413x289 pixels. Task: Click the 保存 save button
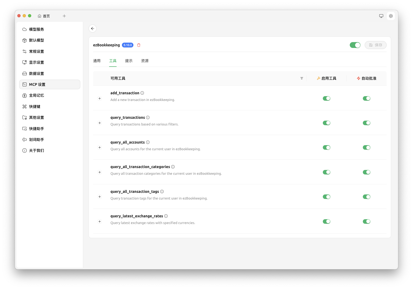click(375, 45)
